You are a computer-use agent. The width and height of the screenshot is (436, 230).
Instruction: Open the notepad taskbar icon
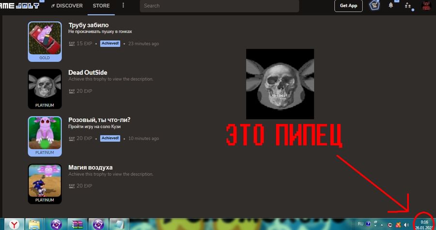119,224
